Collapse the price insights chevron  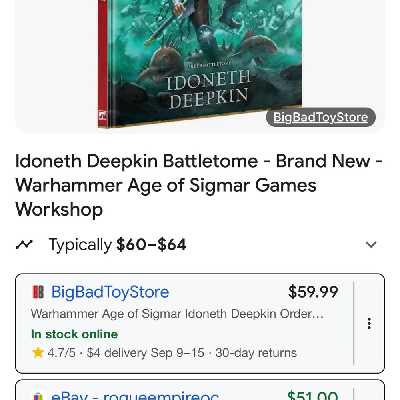click(x=372, y=244)
